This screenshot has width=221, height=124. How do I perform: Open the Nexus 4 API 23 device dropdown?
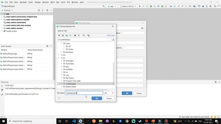tap(128, 6)
